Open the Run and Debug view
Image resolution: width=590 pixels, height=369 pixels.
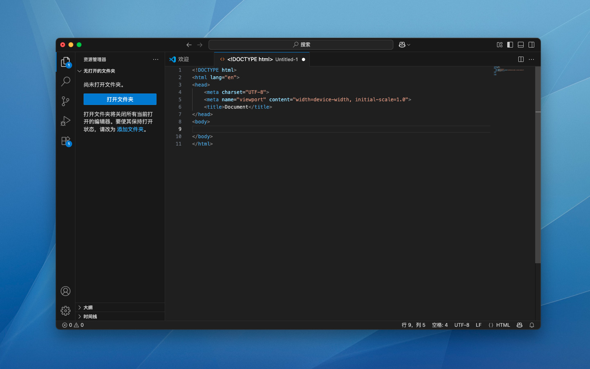pos(66,121)
